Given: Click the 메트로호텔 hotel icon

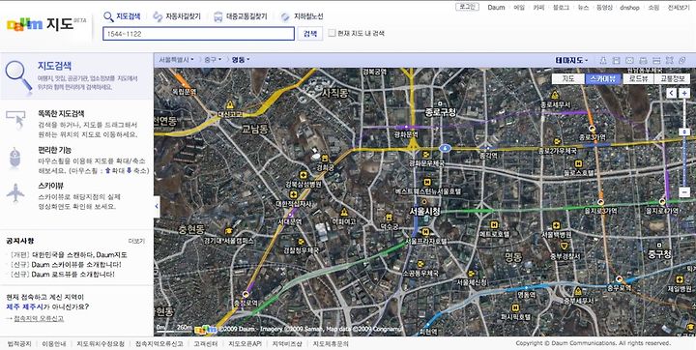Looking at the screenshot, I should (494, 224).
